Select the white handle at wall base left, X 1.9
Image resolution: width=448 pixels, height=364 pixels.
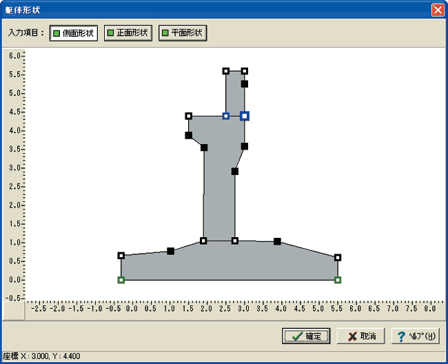coord(203,241)
